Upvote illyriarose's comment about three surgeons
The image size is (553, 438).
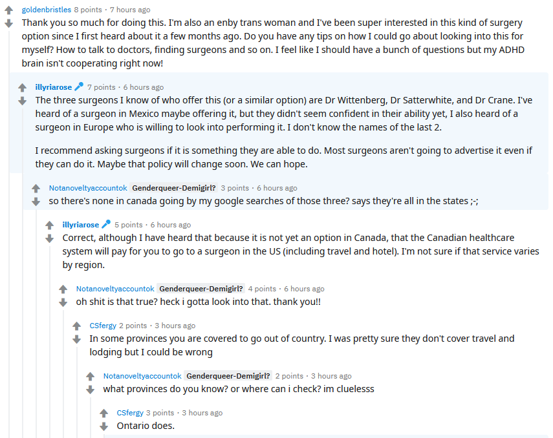click(23, 88)
